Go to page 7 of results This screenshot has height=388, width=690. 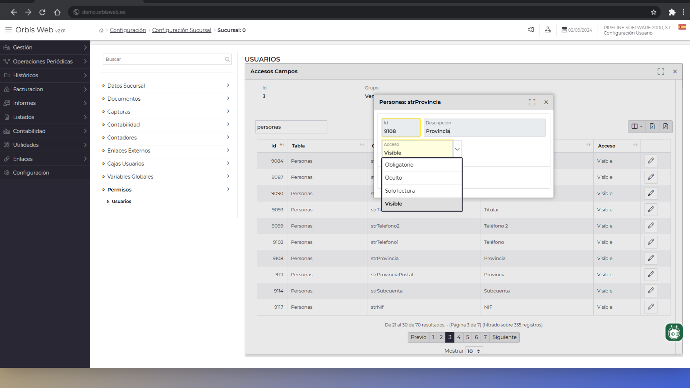485,337
